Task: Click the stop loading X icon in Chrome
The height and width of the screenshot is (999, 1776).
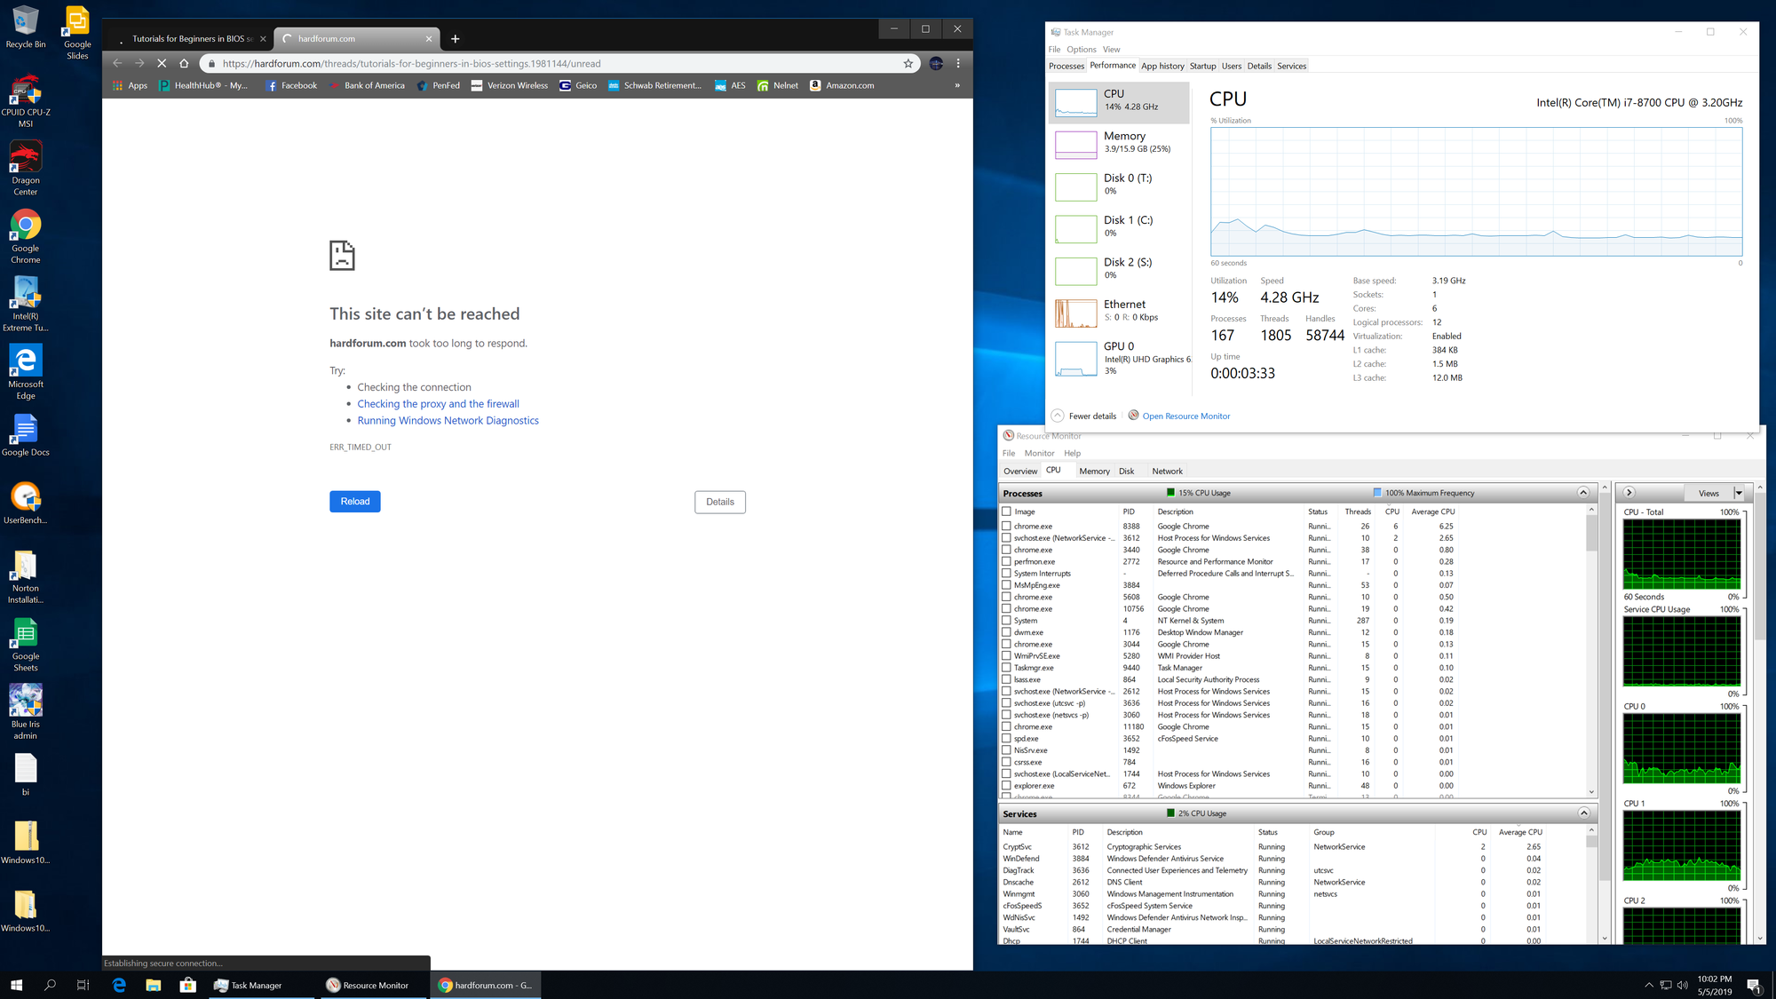Action: point(162,63)
